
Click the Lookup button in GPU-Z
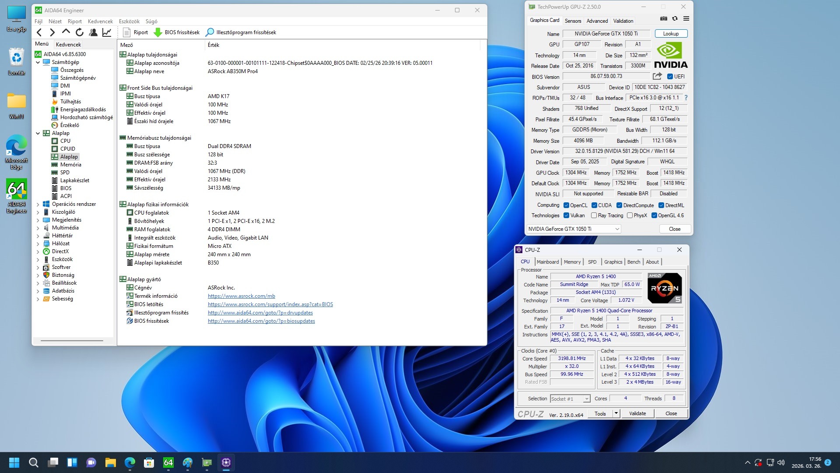point(671,34)
